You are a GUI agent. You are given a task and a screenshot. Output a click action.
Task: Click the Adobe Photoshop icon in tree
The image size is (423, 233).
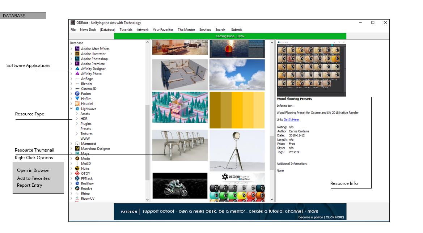(77, 59)
